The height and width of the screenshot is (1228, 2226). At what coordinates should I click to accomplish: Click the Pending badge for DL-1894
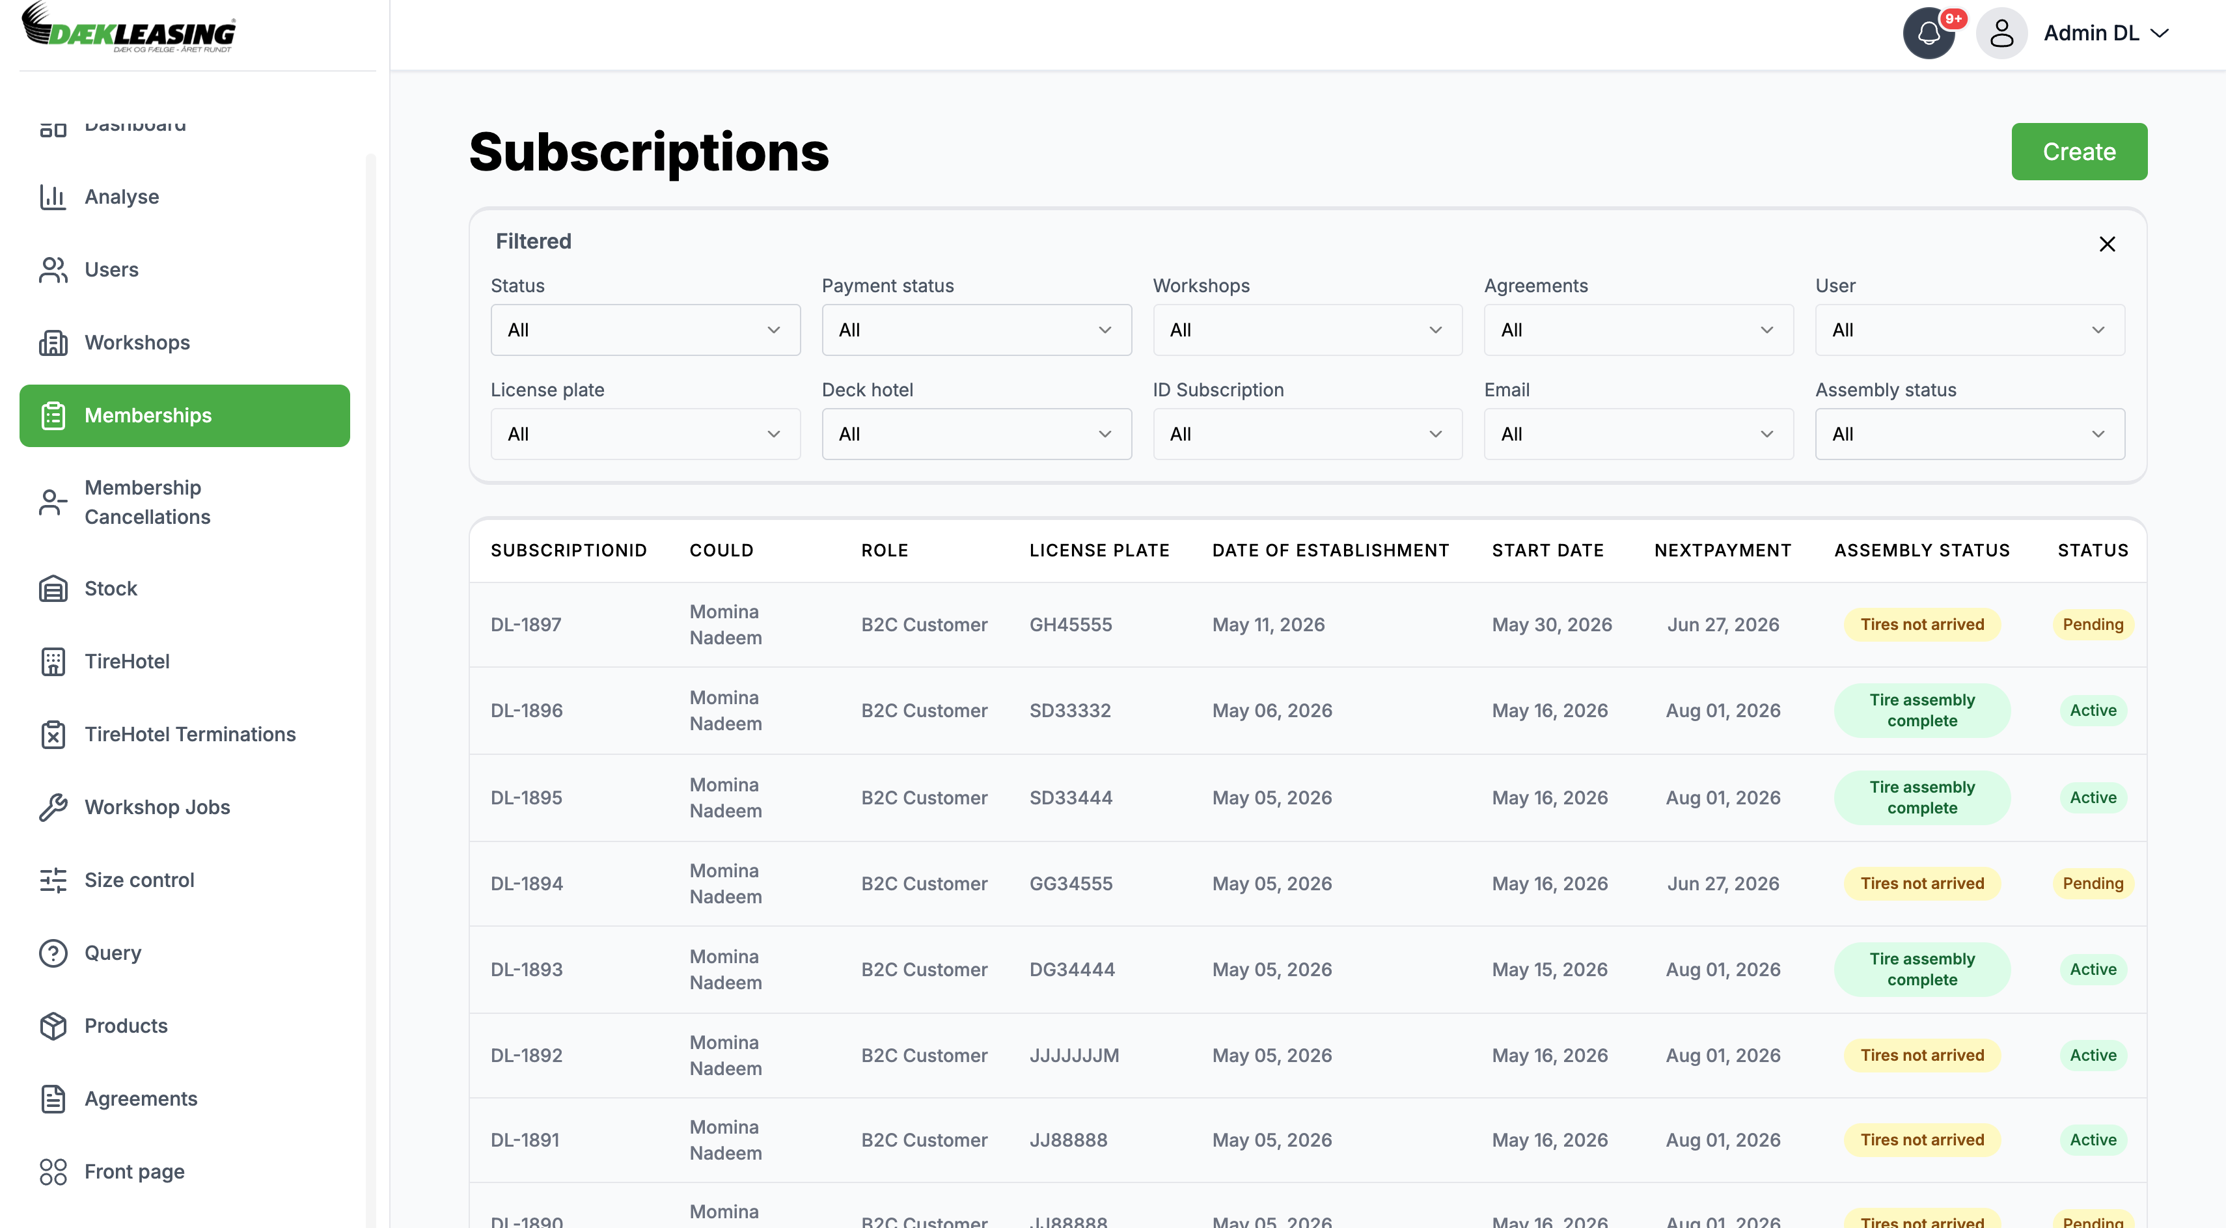(x=2092, y=883)
